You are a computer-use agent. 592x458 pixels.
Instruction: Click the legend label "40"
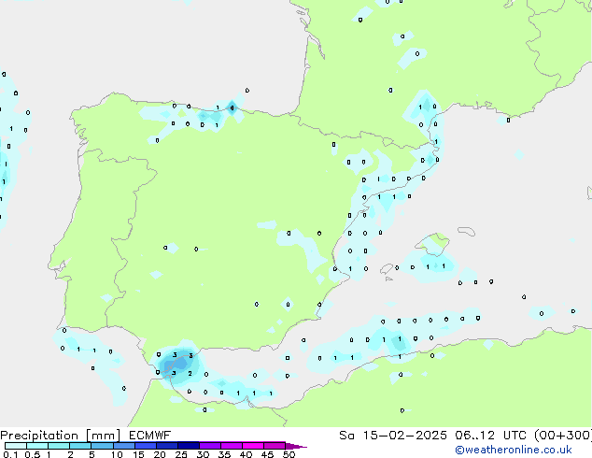pos(246,454)
